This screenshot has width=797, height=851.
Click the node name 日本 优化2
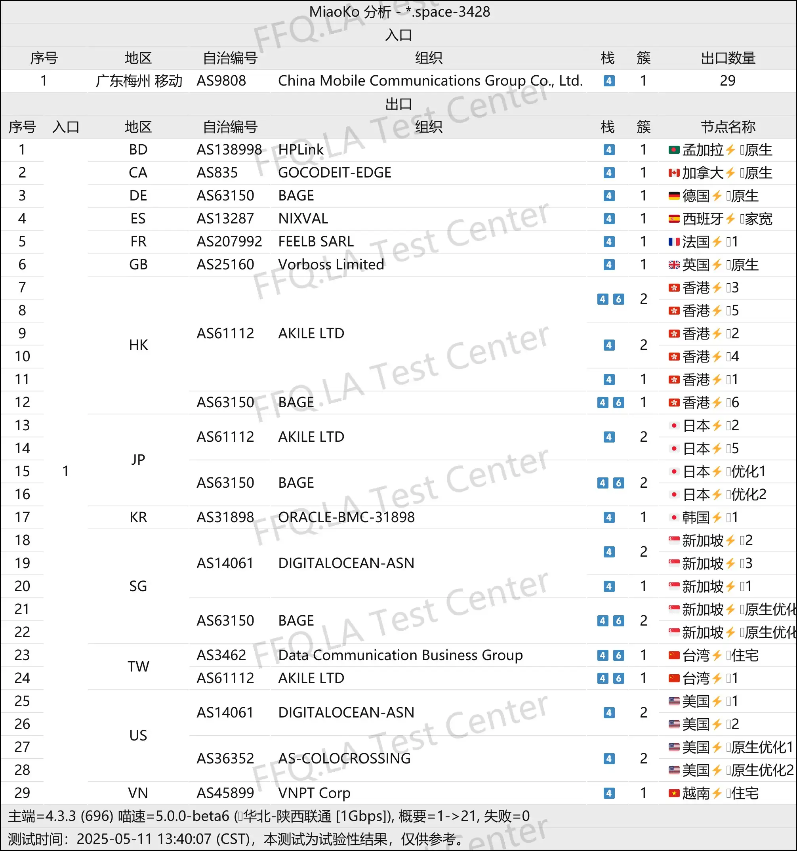718,494
